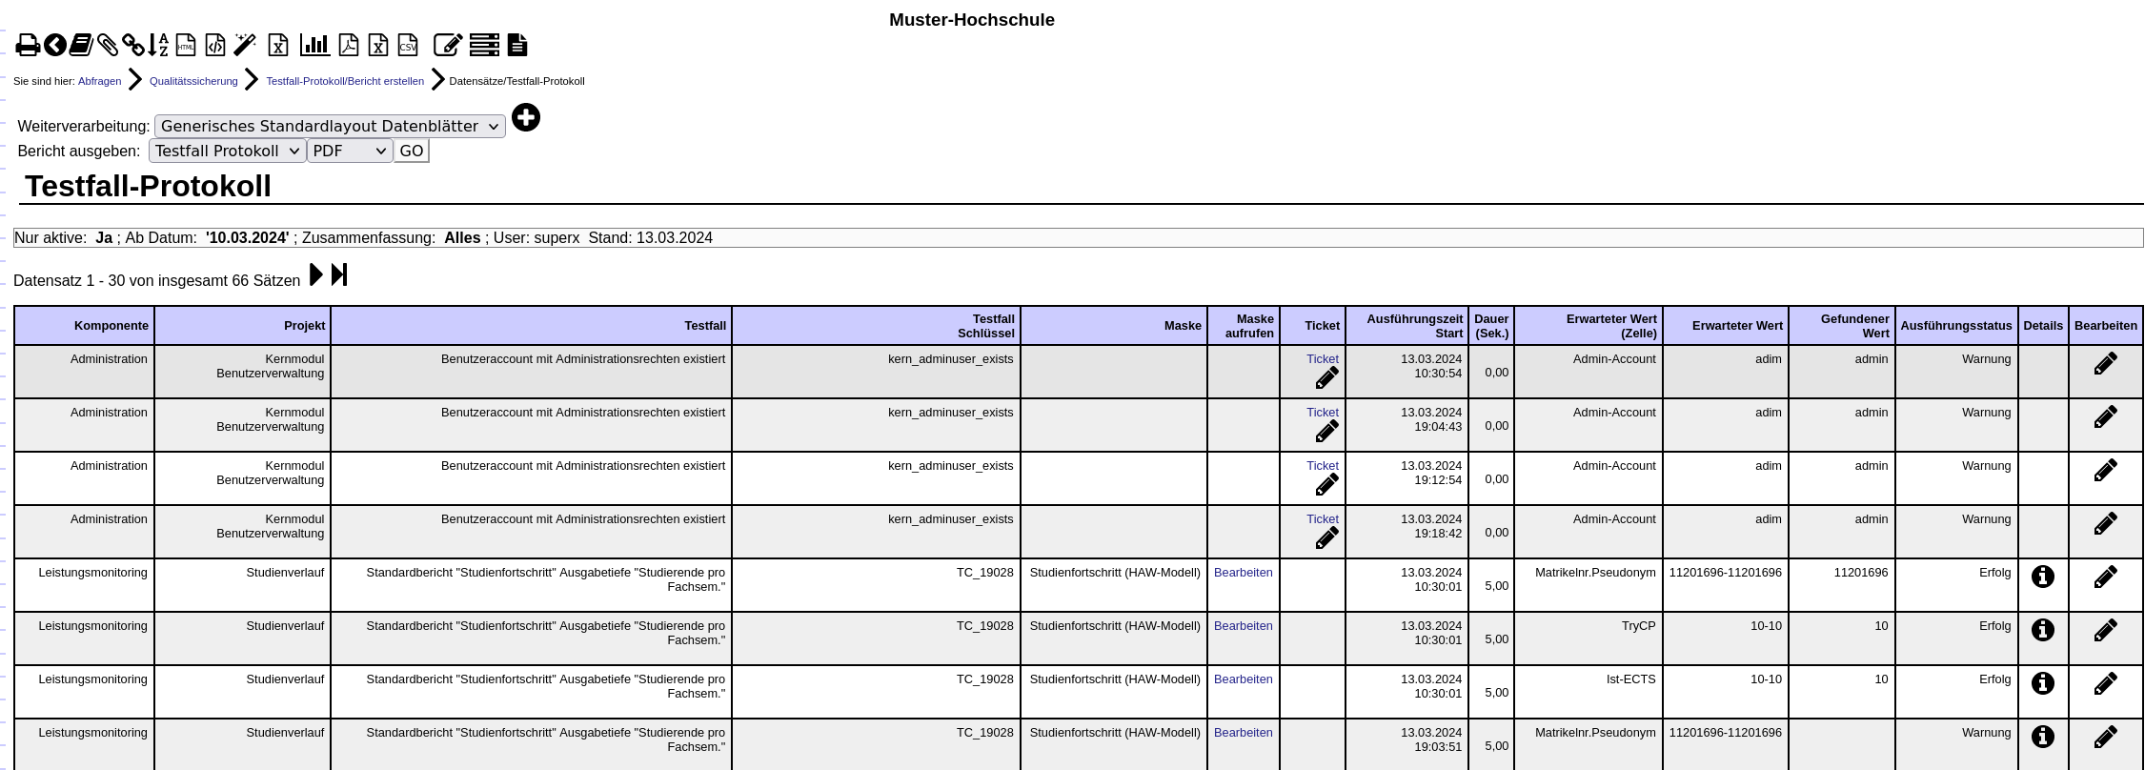Image resolution: width=2145 pixels, height=770 pixels.
Task: Show details info for first Leistungsmonitoring row
Action: click(2042, 577)
